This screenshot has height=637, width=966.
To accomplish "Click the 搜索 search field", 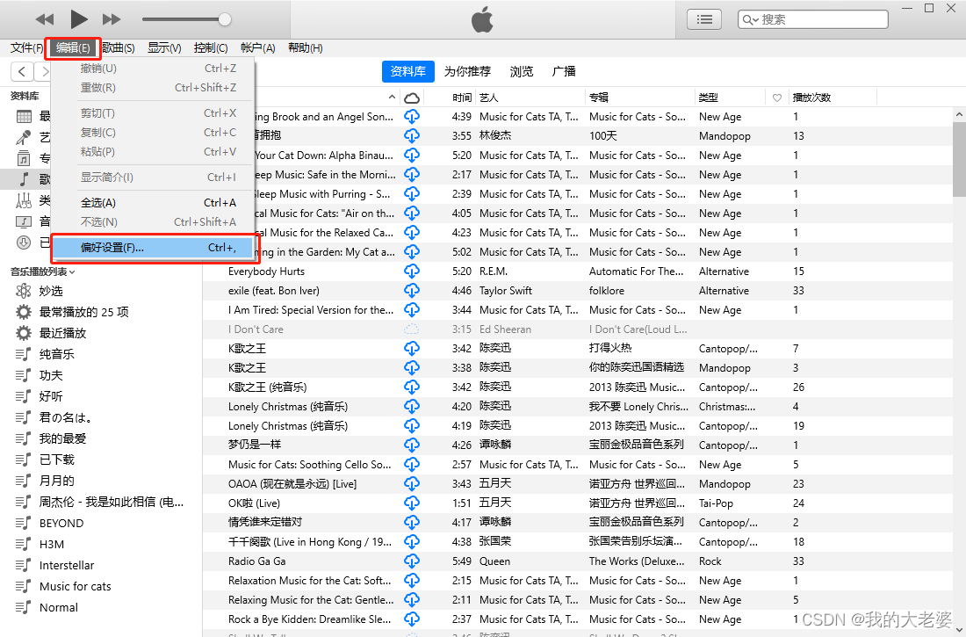I will click(812, 19).
